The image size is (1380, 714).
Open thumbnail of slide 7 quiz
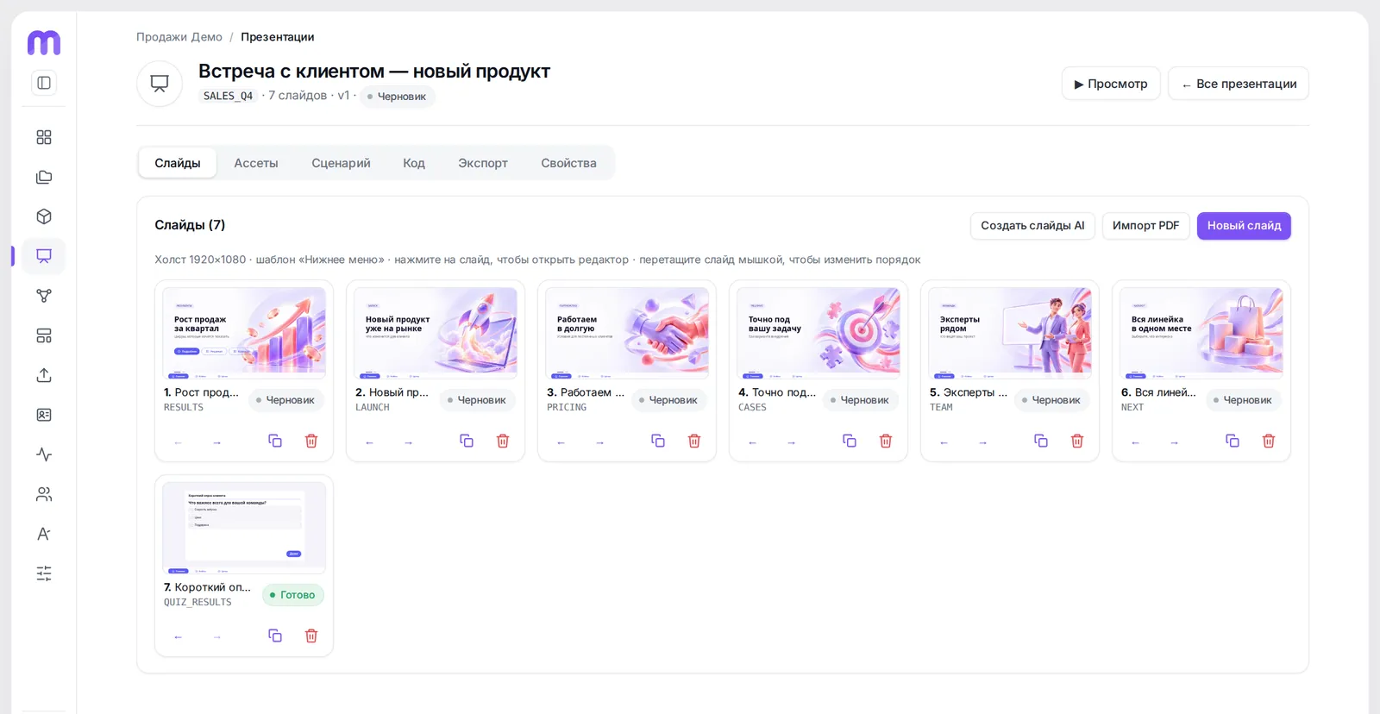[244, 528]
